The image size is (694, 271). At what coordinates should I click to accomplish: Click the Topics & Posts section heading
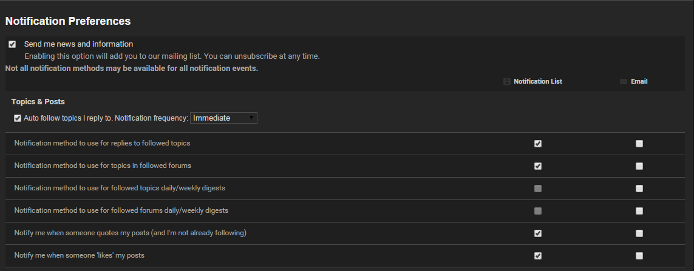click(x=38, y=102)
